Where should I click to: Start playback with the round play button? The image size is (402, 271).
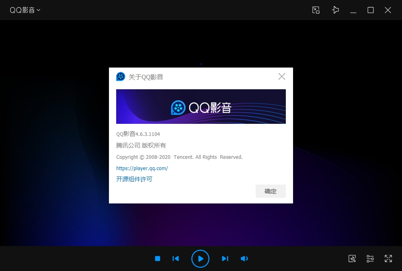pyautogui.click(x=200, y=259)
